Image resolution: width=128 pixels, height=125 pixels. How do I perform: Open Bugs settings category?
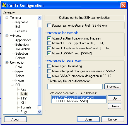24,112
